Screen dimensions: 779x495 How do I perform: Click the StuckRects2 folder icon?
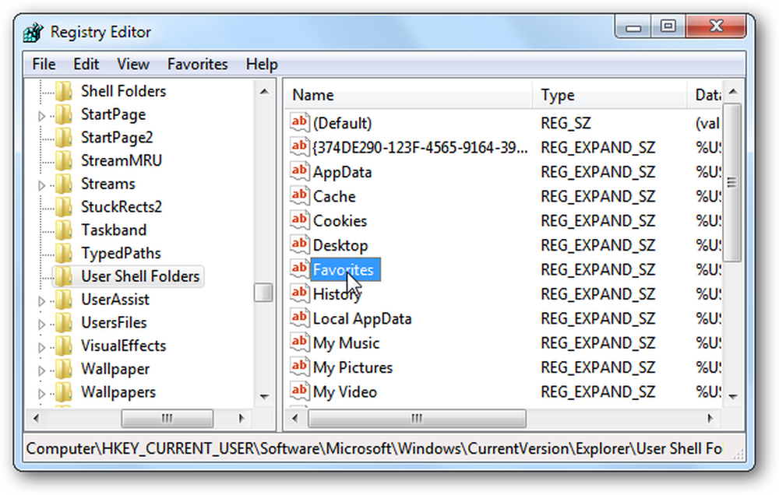pyautogui.click(x=64, y=207)
